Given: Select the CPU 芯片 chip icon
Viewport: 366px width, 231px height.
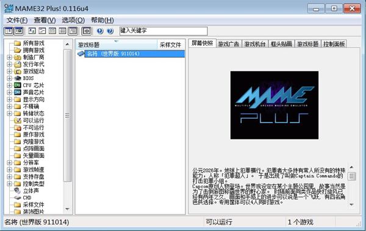Looking at the screenshot, I should point(17,85).
